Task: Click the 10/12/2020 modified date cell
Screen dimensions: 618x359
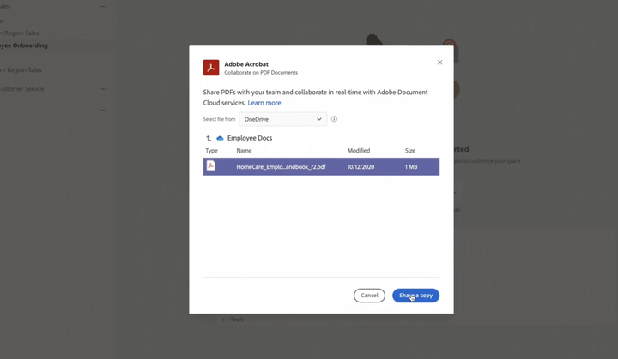Action: point(360,167)
